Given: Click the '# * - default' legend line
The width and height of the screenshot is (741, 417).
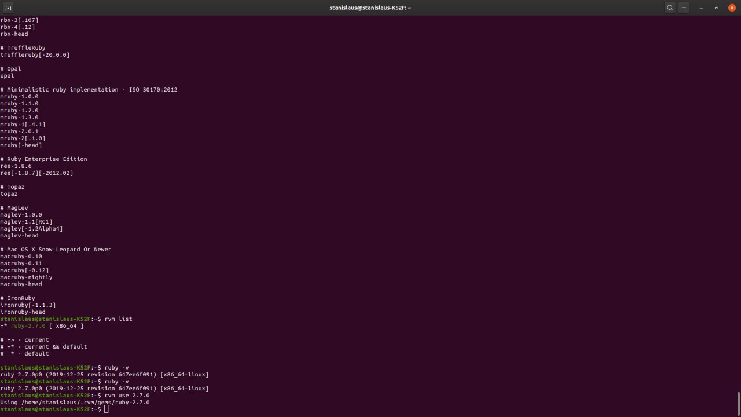Looking at the screenshot, I should tap(25, 354).
